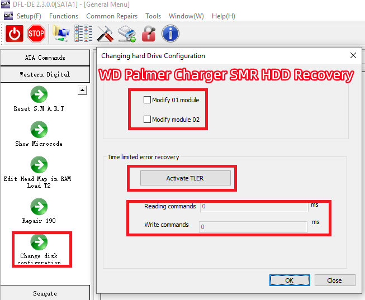Open the Help(H) menu

[x=224, y=16]
